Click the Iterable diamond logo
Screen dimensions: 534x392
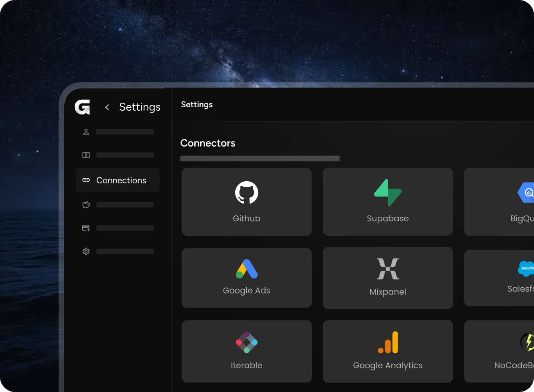pos(247,342)
